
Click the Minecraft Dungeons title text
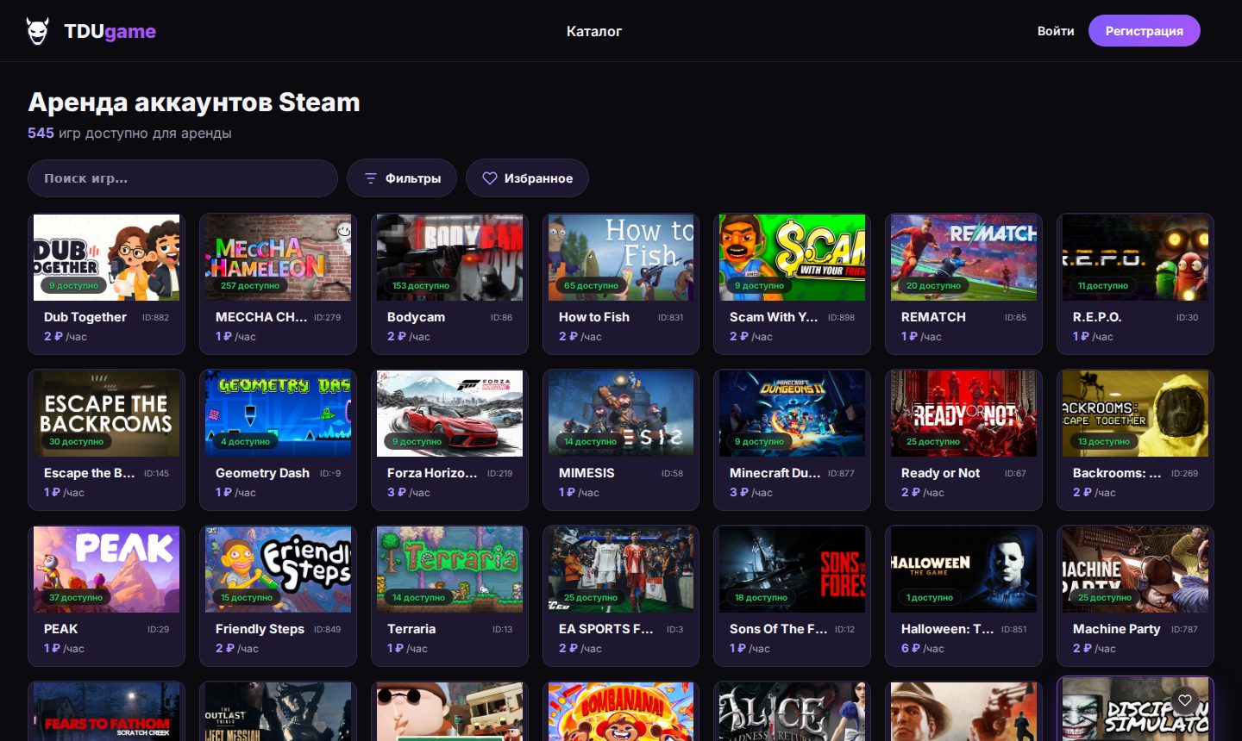[x=775, y=473]
